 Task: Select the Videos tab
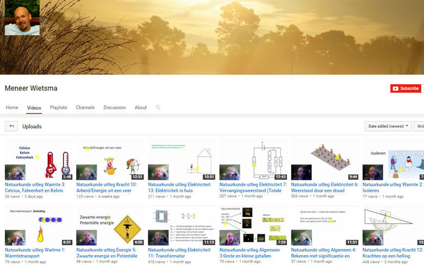pyautogui.click(x=34, y=108)
